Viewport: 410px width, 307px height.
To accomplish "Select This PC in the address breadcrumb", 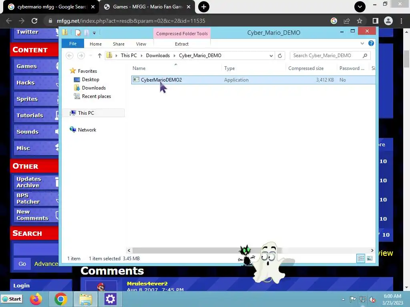I will 129,55.
